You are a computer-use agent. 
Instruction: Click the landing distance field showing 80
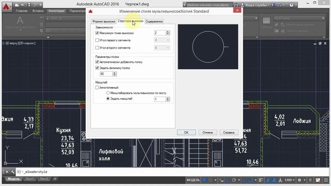(106, 74)
